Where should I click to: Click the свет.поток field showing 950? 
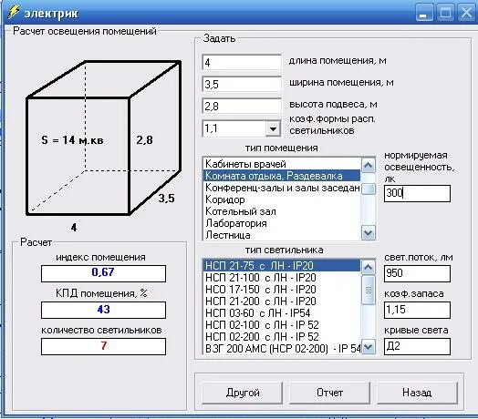pyautogui.click(x=417, y=273)
